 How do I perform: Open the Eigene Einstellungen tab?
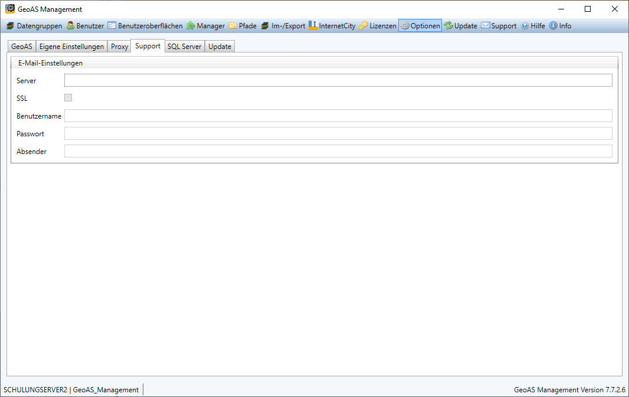click(x=71, y=47)
